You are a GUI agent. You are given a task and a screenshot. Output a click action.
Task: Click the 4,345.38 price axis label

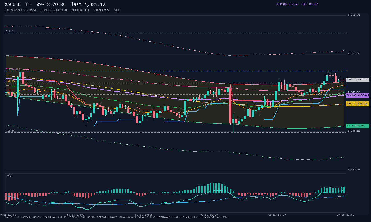[354, 92]
